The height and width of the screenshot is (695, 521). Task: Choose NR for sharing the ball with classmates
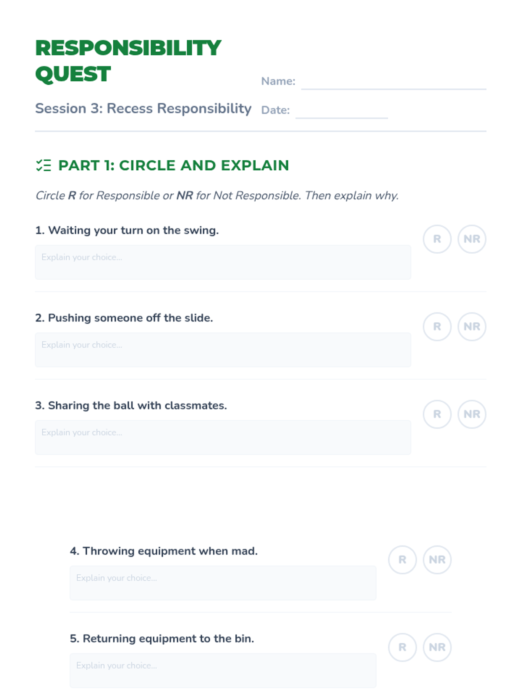[x=472, y=414]
